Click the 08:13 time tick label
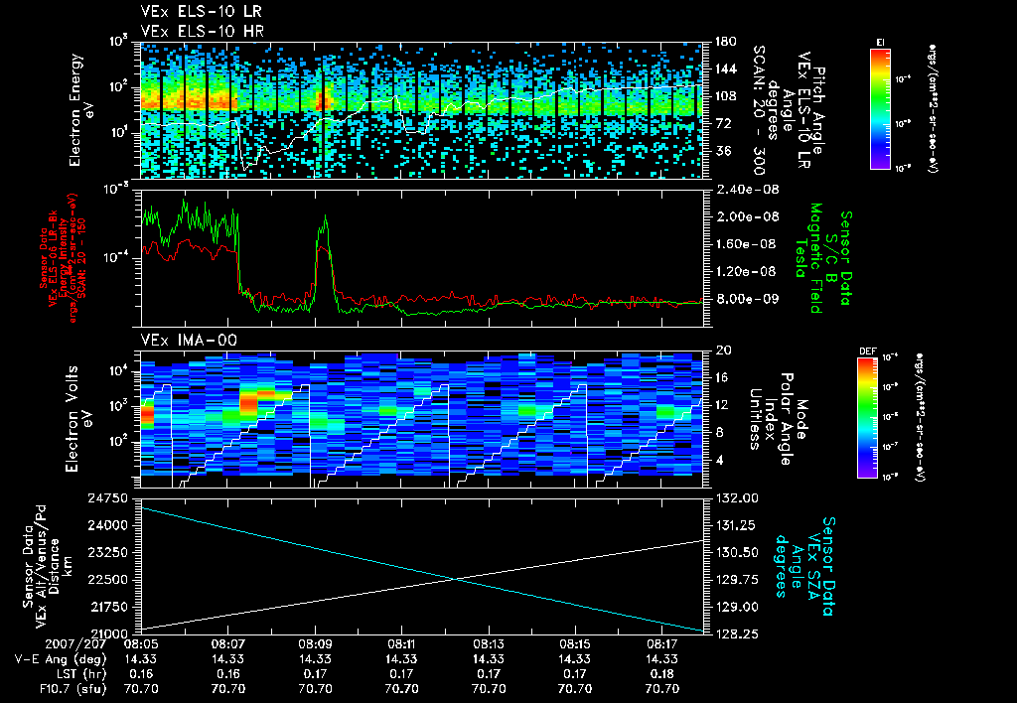The height and width of the screenshot is (703, 1017). pos(489,645)
